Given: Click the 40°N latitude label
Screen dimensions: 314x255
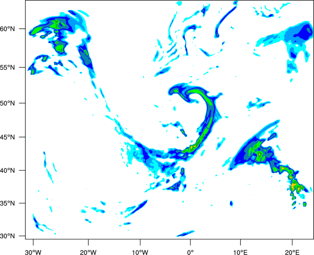Looking at the screenshot, I should click(7, 171).
